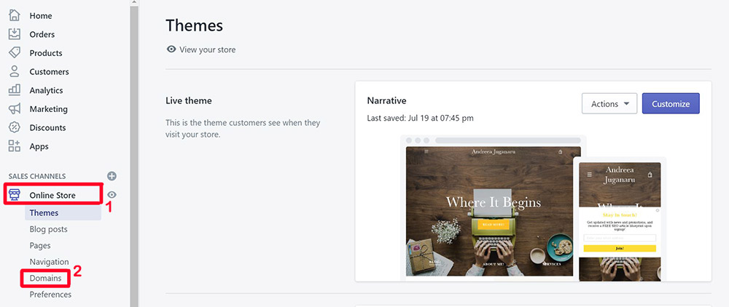Click the Home house icon
Screen dimensions: 729x307
[15, 15]
